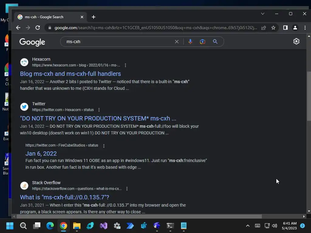Switch to Chrome on taskbar
This screenshot has width=311, height=233.
pos(63,226)
